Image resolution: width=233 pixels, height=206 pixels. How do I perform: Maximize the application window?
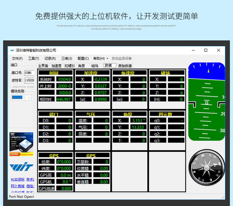(x=206, y=50)
